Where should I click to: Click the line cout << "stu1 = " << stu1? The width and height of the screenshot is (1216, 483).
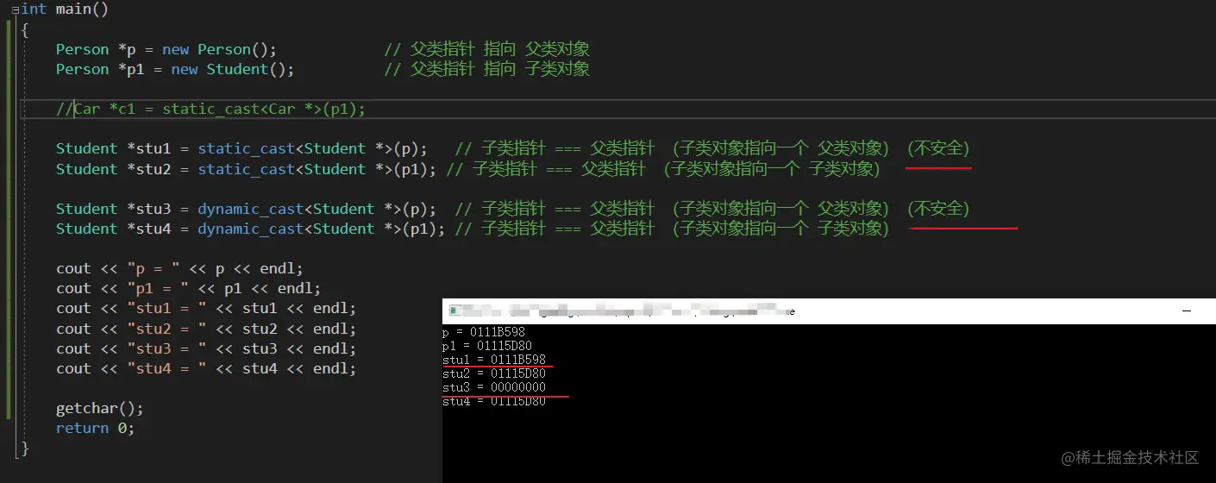[206, 308]
